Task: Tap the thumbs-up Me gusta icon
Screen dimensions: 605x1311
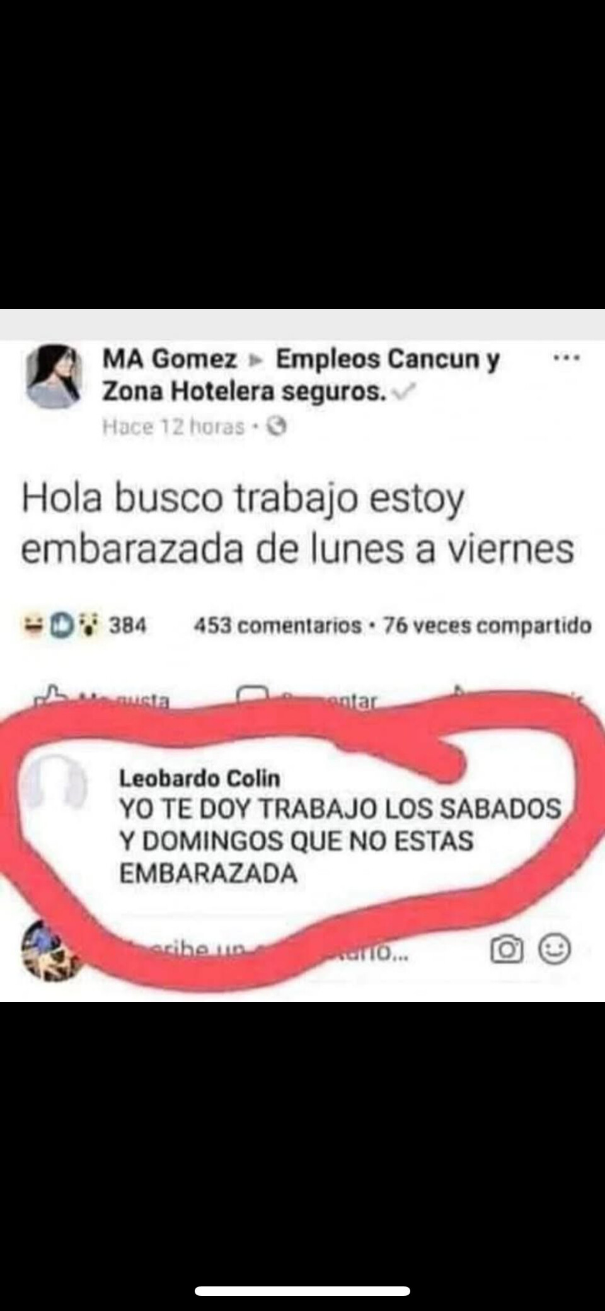Action: (x=52, y=695)
